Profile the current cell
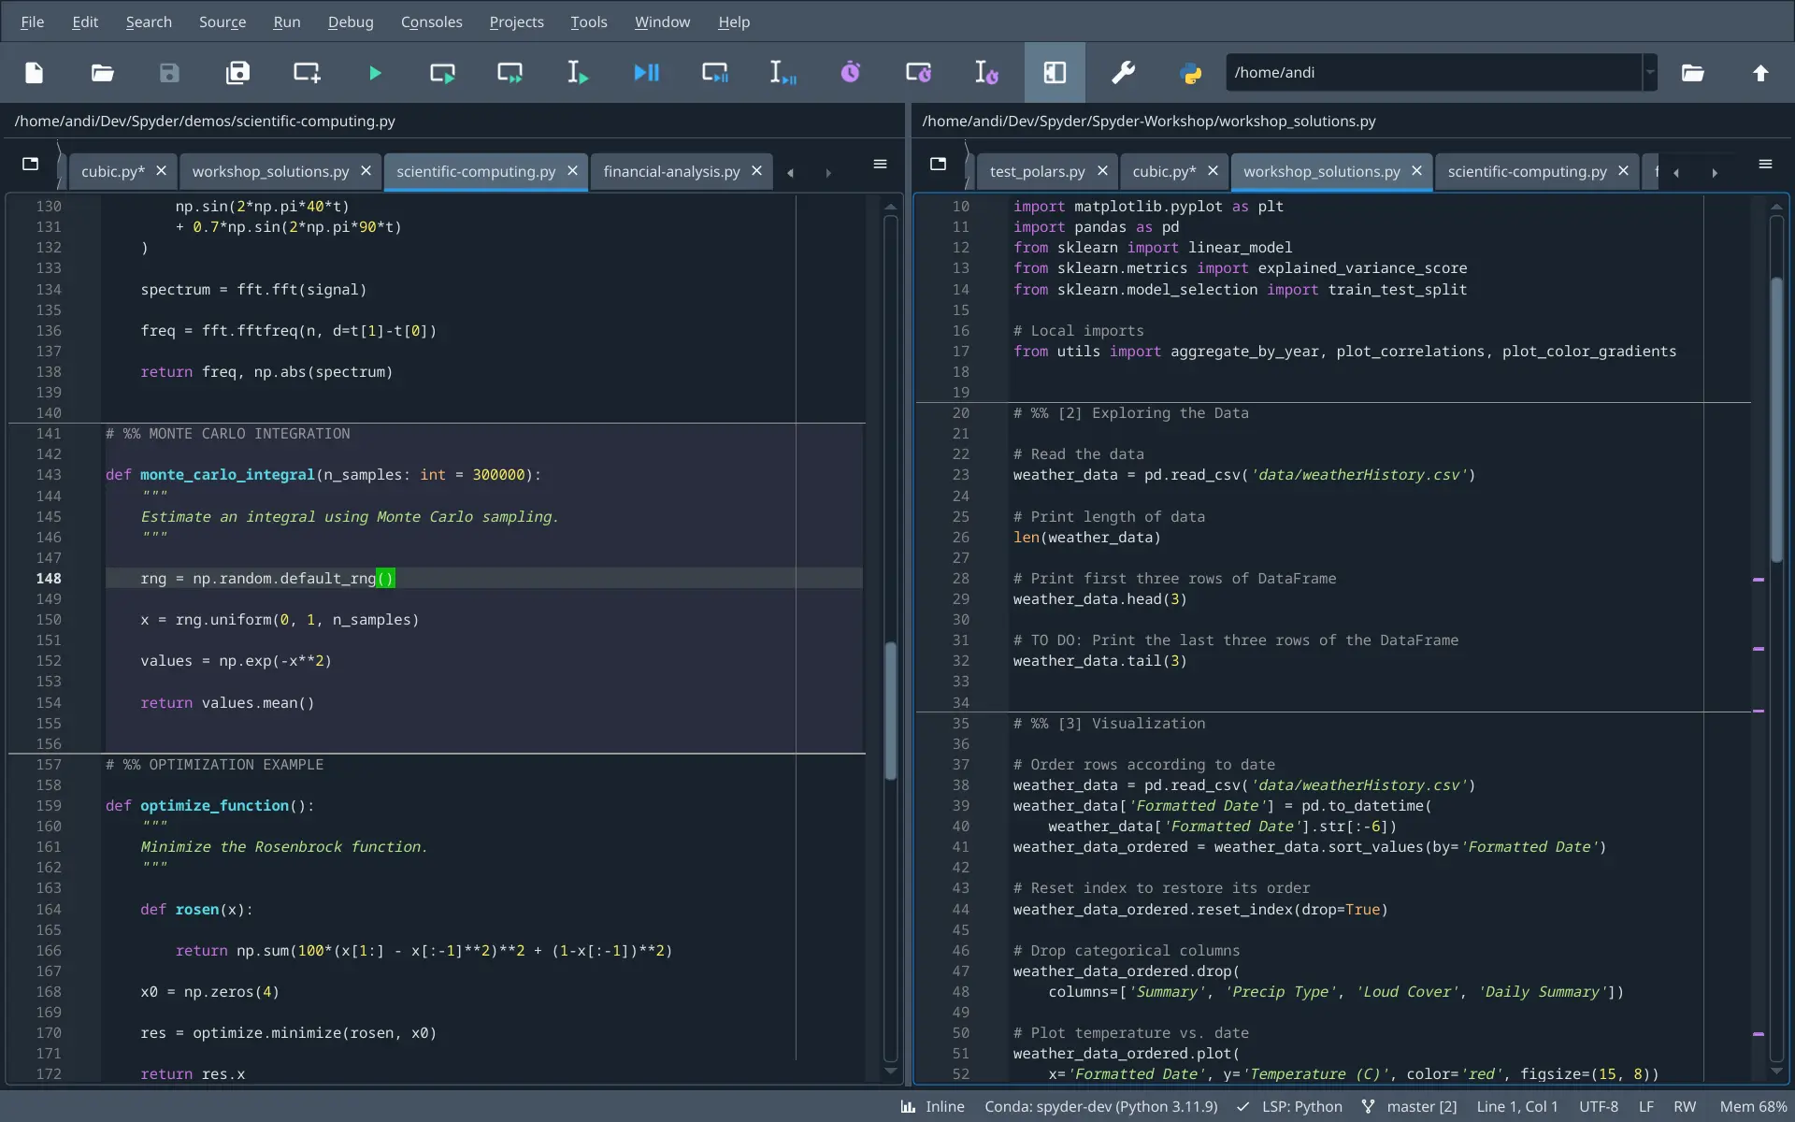 click(918, 72)
